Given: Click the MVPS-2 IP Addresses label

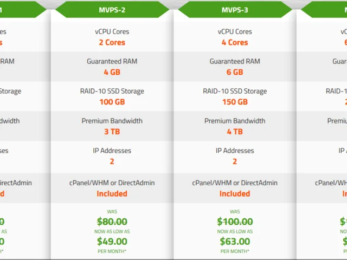Looking at the screenshot, I should tap(112, 151).
